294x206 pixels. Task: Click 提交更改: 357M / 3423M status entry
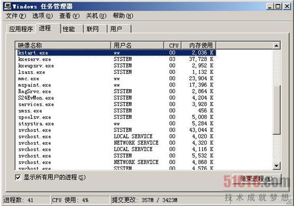tap(144, 200)
